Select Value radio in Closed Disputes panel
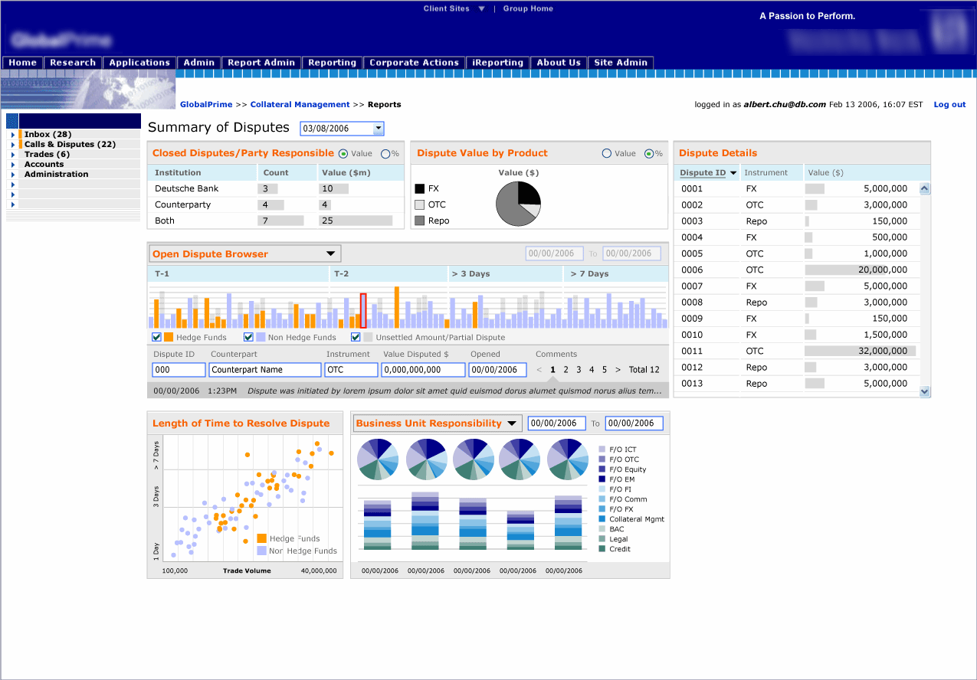This screenshot has height=680, width=977. [x=343, y=153]
